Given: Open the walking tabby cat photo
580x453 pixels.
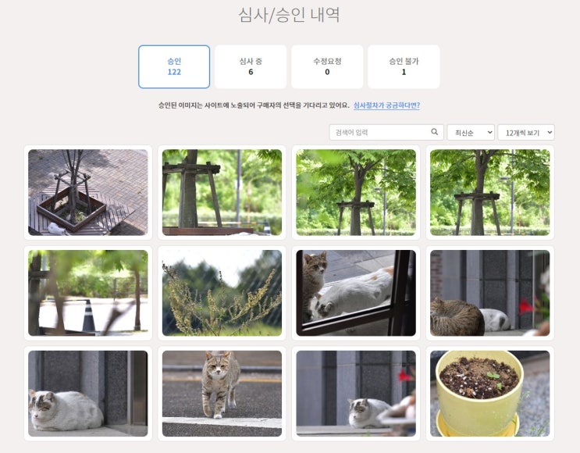Looking at the screenshot, I should [x=222, y=394].
